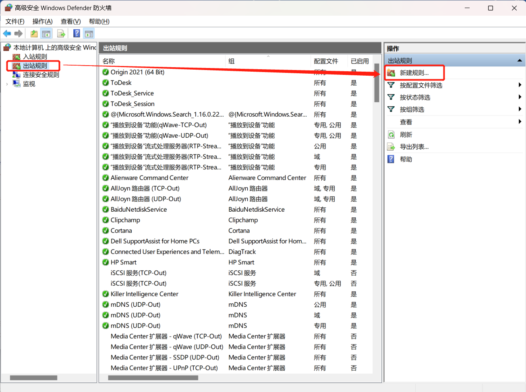The image size is (526, 392).
Task: Click 查看 in the actions pane
Action: (x=406, y=122)
